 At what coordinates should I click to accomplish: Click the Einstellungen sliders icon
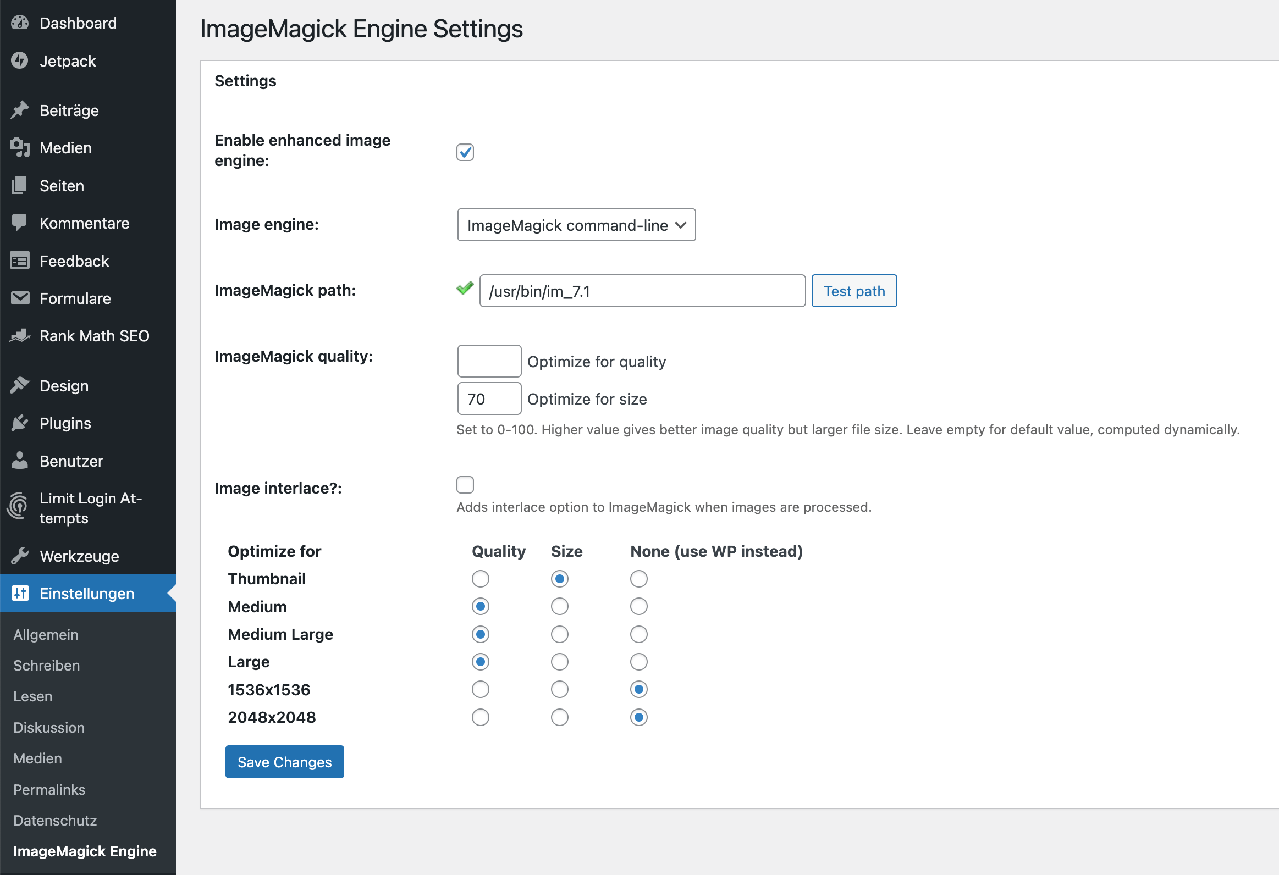[20, 594]
